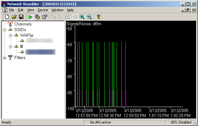Toggle scanning with the green play icon

click(x=30, y=17)
